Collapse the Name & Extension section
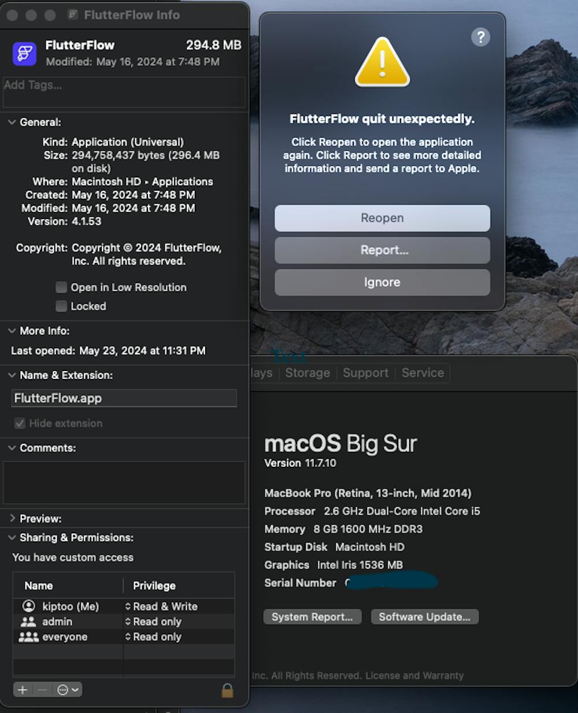The height and width of the screenshot is (713, 578). coord(12,375)
